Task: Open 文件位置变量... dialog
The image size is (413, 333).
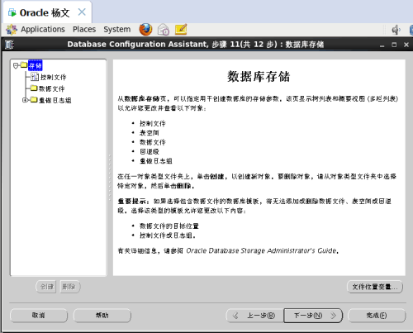Action: pos(375,287)
